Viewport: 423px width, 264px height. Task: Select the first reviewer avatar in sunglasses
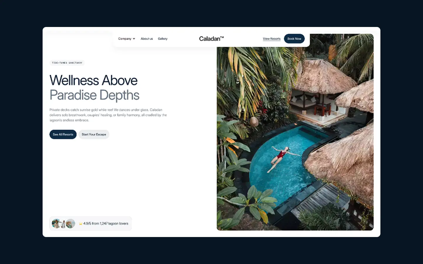pos(56,224)
